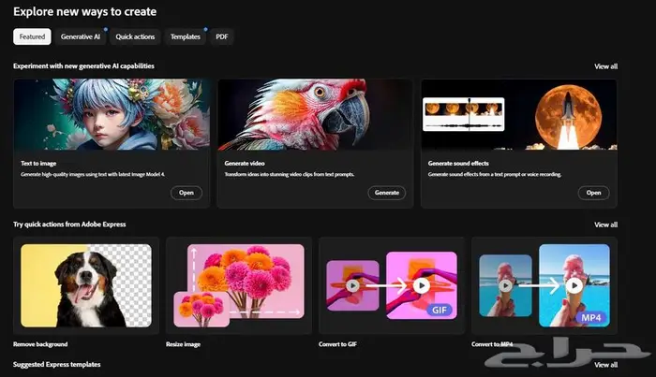Image resolution: width=656 pixels, height=377 pixels.
Task: Open Remove background dog thumbnail
Action: point(86,285)
